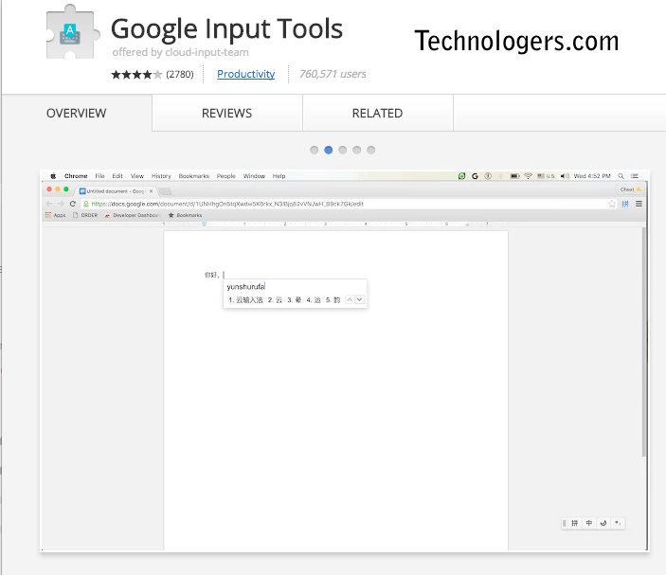
Task: Click the blue Input Tools extension icon in preview toolbar
Action: (x=625, y=204)
